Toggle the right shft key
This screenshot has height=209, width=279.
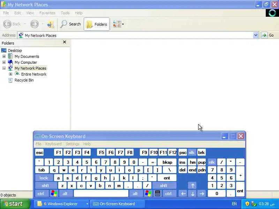tap(164, 186)
